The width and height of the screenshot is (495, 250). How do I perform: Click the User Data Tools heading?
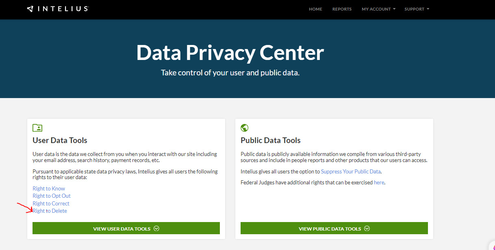coord(60,140)
